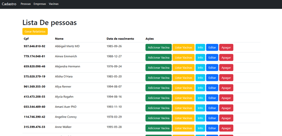Screen dimensions: 282x136
Task: Open the Empresas navigation item
Action: click(40, 4)
